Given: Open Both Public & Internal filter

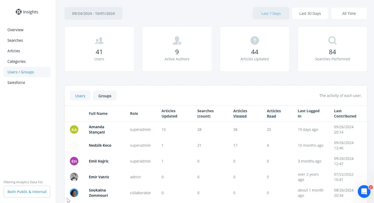Looking at the screenshot, I should (x=27, y=192).
